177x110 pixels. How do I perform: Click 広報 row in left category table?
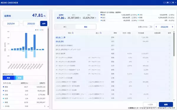click(24, 95)
